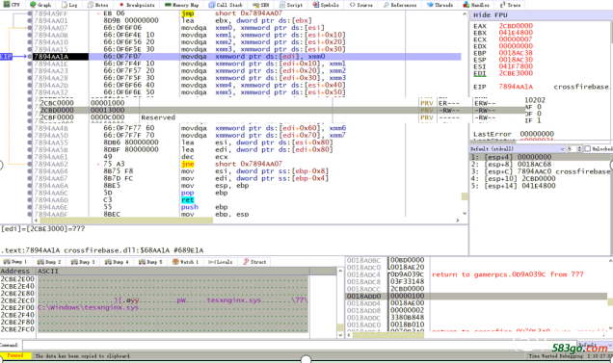
Task: Open the Memory Map tab
Action: [x=182, y=5]
